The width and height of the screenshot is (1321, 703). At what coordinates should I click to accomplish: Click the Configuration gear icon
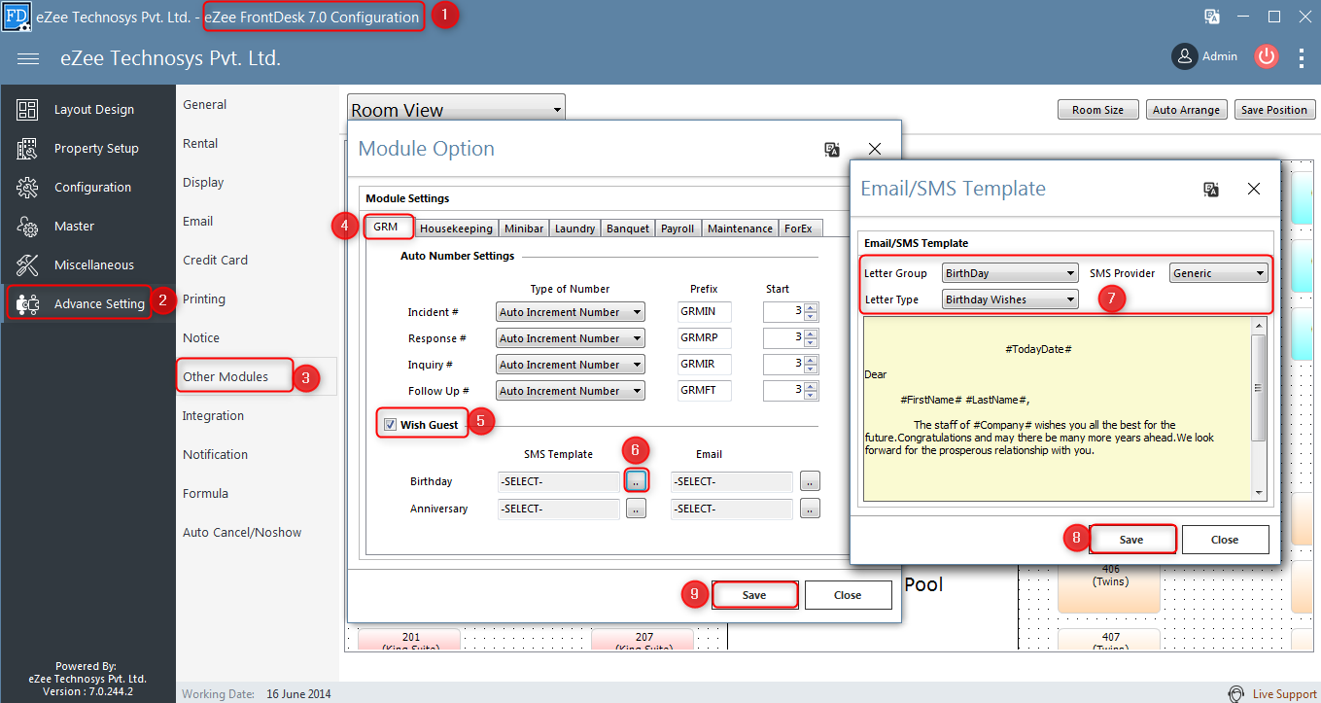(27, 188)
